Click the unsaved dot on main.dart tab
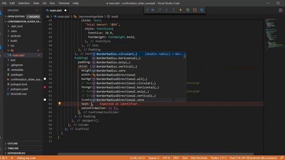The image size is (285, 160). [x=65, y=10]
